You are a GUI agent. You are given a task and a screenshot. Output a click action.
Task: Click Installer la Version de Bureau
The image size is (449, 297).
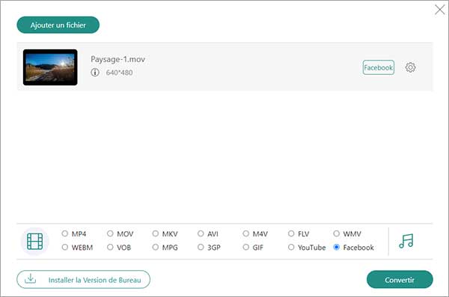pyautogui.click(x=83, y=280)
